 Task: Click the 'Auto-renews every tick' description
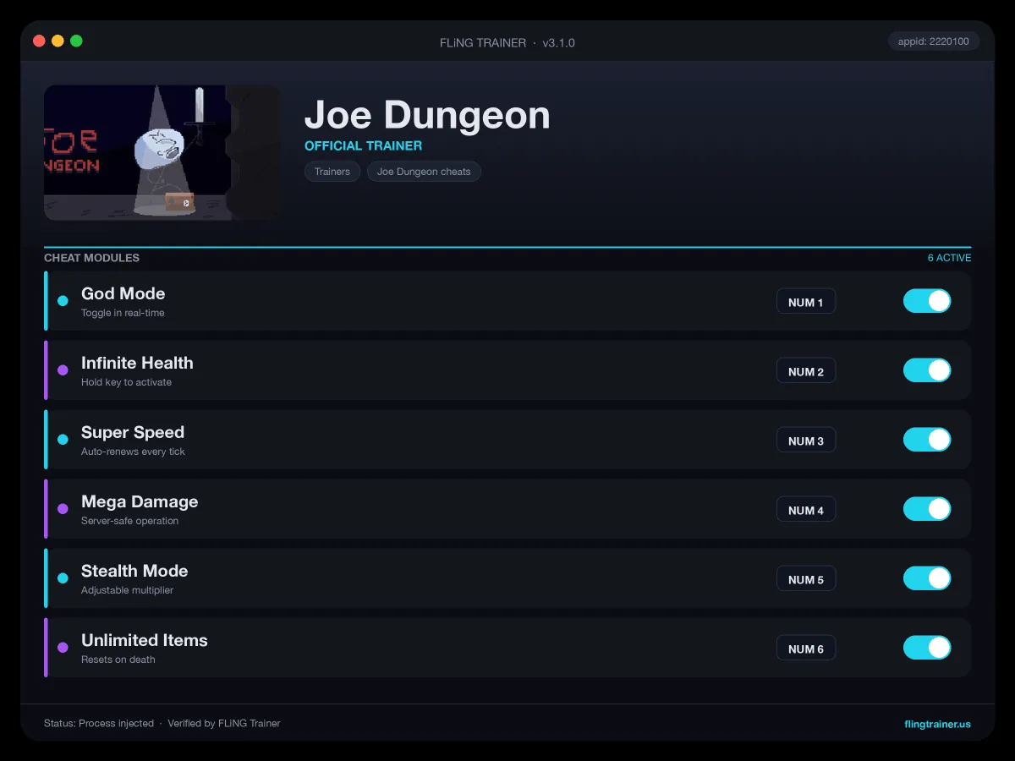point(133,452)
